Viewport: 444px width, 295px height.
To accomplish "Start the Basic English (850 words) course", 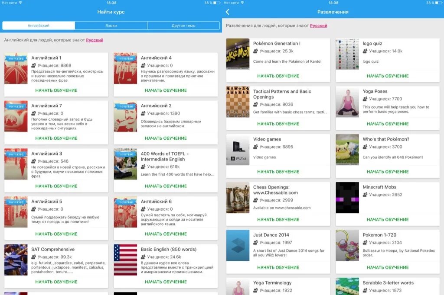I will (x=166, y=282).
